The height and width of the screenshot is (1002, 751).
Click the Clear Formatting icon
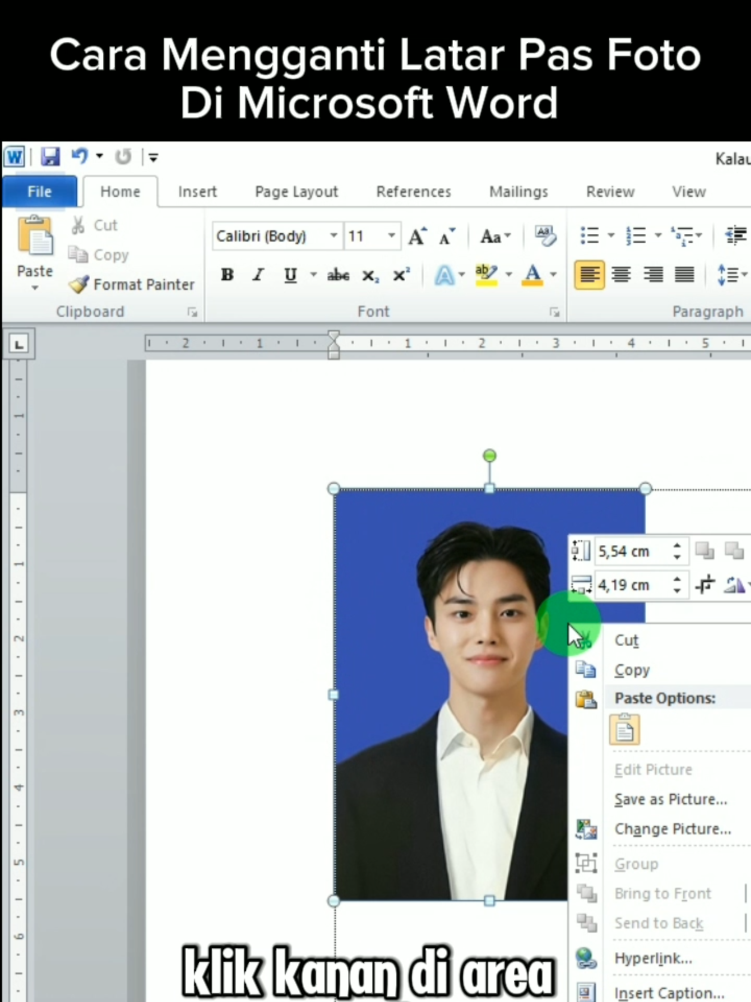545,236
